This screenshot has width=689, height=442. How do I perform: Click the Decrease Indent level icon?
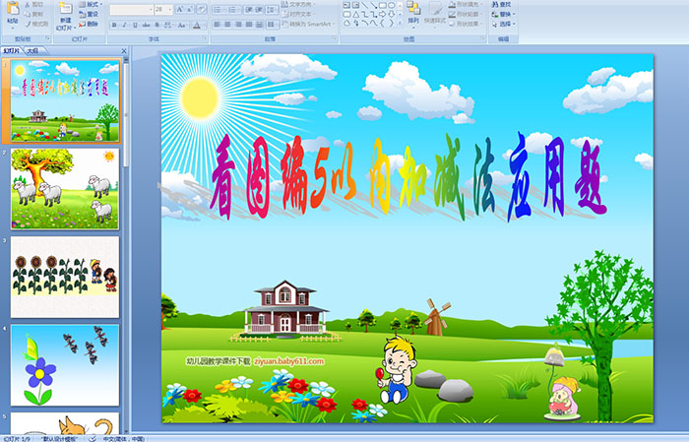click(249, 10)
